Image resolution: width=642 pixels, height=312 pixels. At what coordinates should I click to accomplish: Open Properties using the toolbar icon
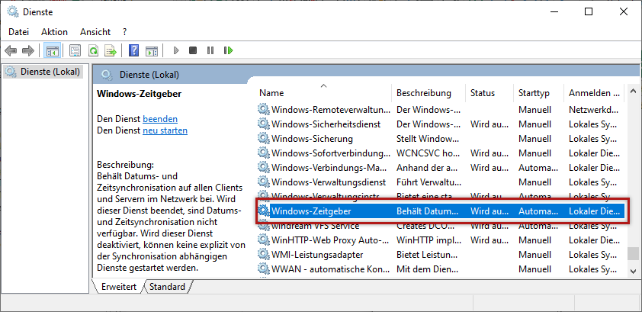pyautogui.click(x=75, y=50)
